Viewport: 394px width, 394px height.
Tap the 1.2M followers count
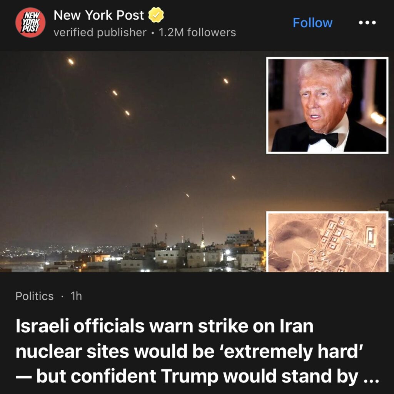[197, 32]
